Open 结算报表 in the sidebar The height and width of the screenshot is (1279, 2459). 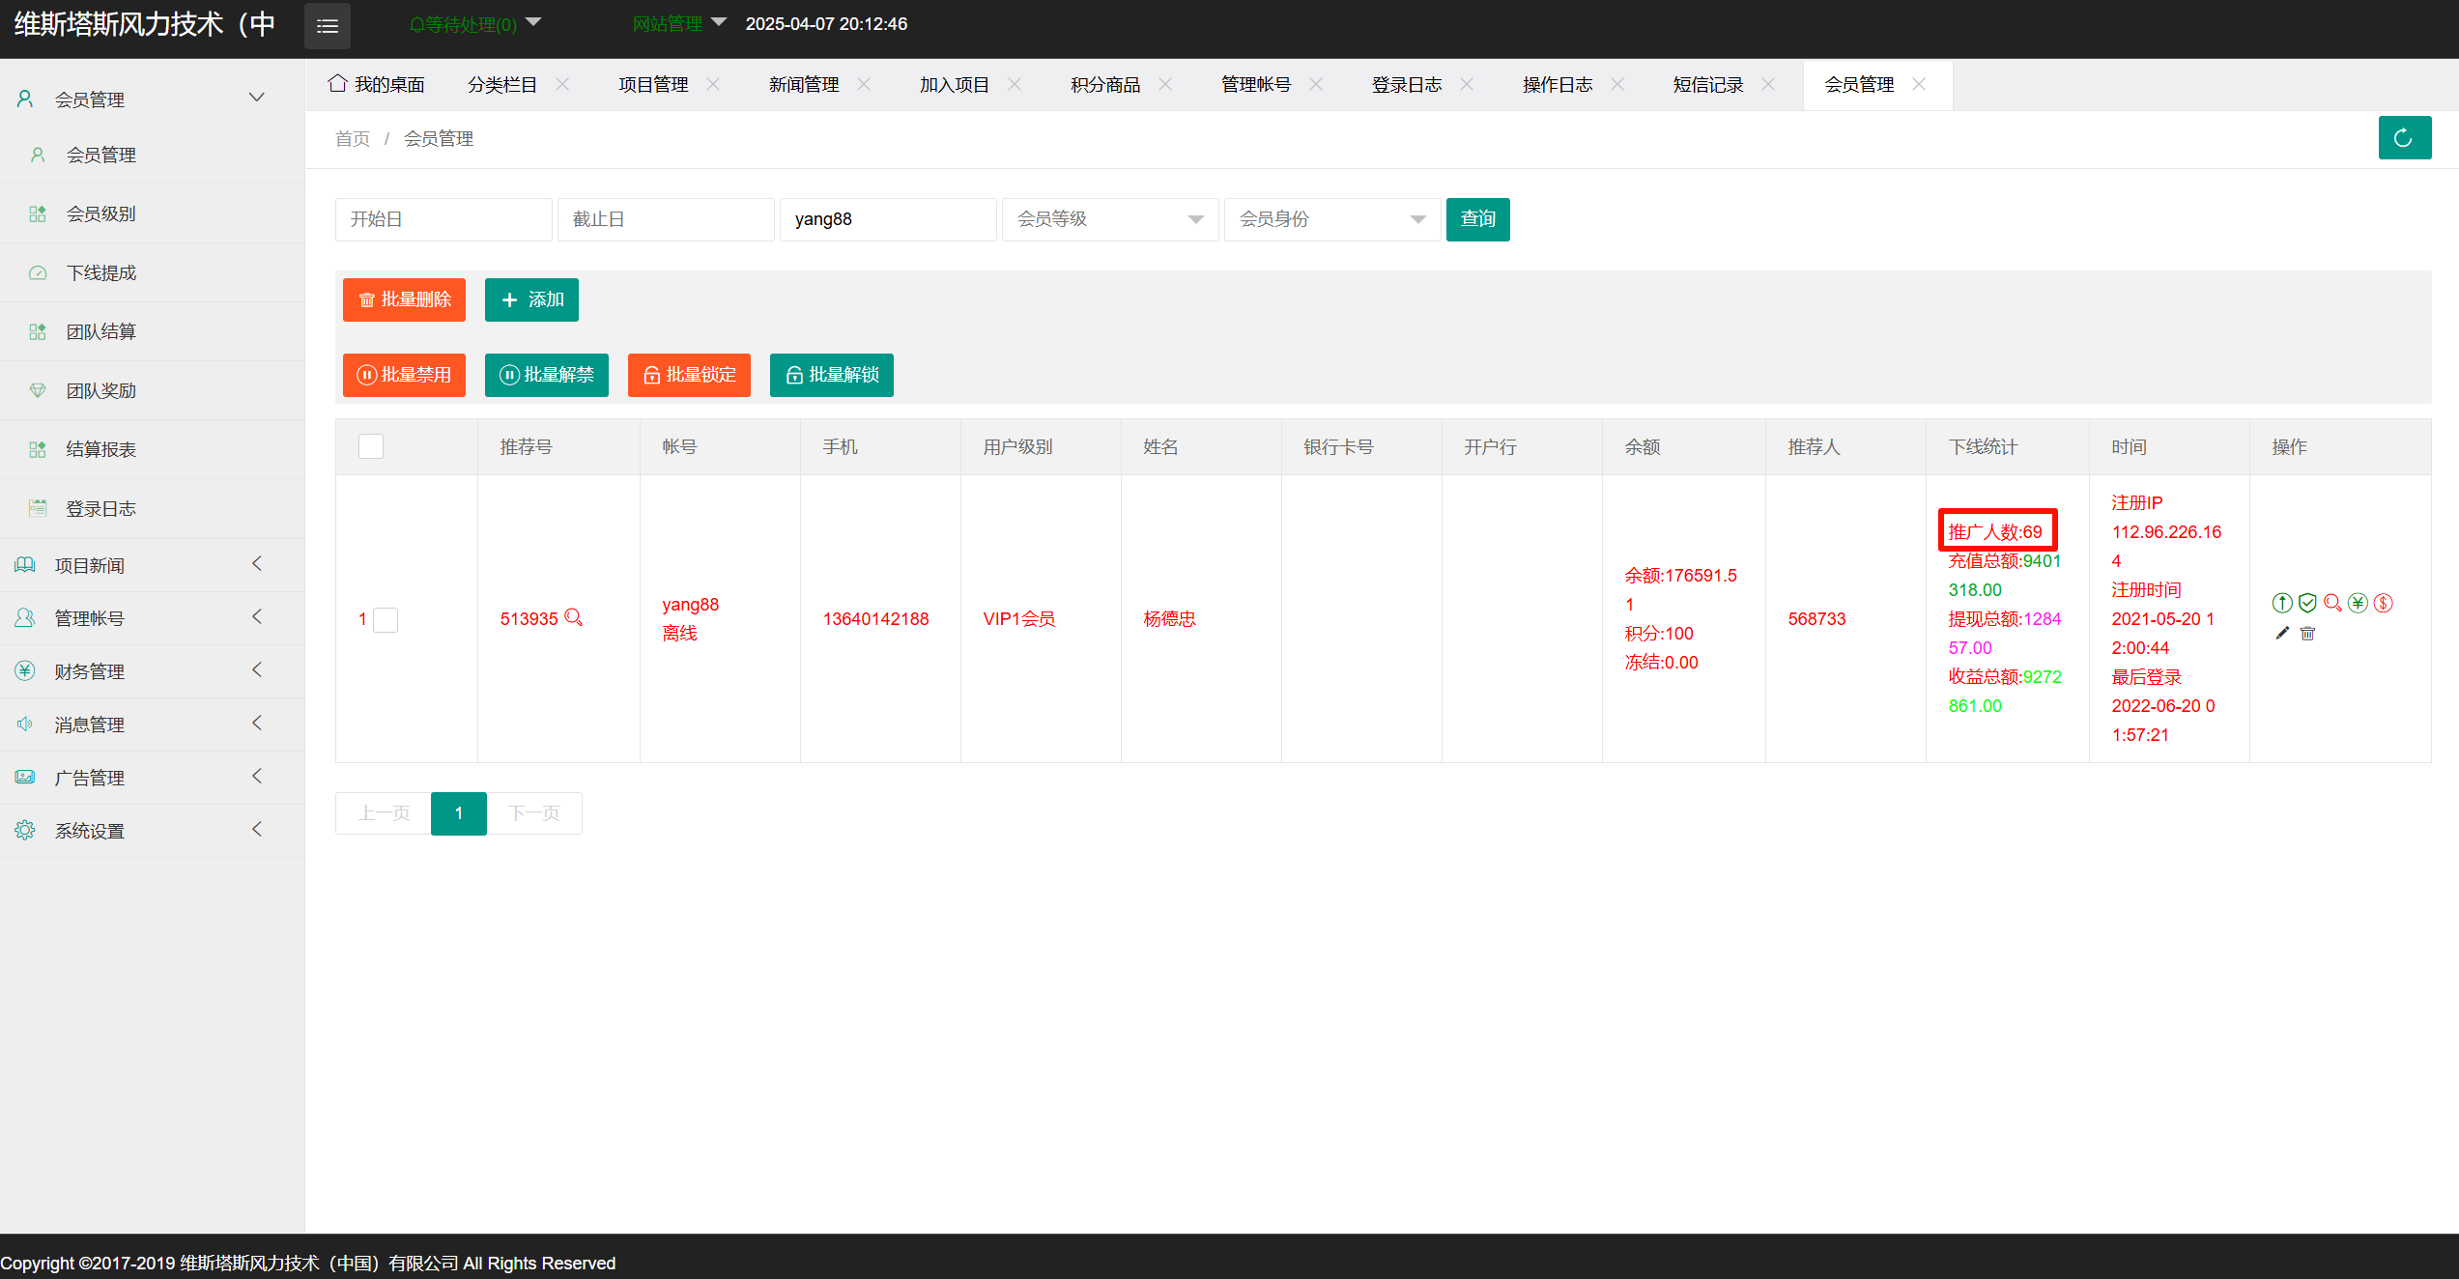[153, 449]
